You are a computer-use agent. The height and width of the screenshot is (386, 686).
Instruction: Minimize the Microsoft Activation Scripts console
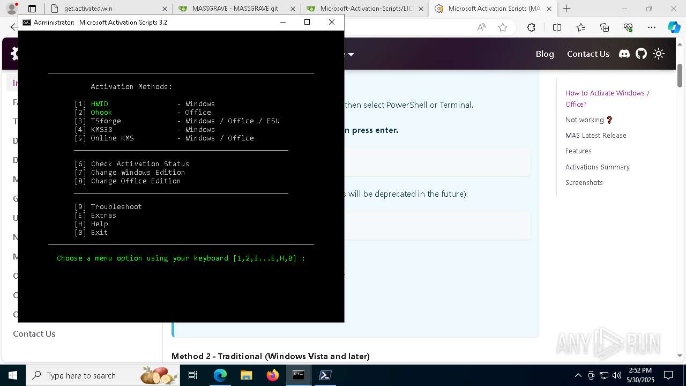pos(282,22)
